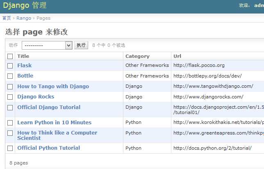Click the 执行 (Go) button

pyautogui.click(x=81, y=45)
